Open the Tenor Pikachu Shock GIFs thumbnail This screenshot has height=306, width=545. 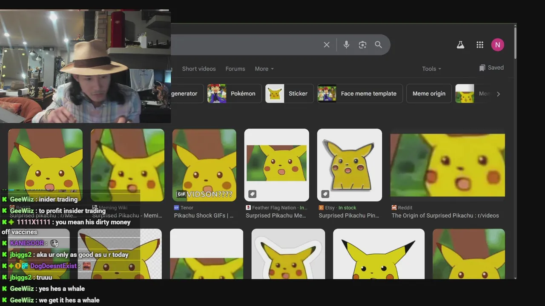tap(204, 165)
